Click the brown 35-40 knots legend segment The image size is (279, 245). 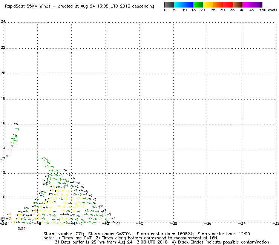(x=238, y=5)
